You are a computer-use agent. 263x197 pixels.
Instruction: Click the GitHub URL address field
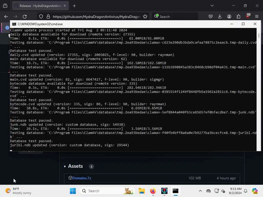[97, 17]
